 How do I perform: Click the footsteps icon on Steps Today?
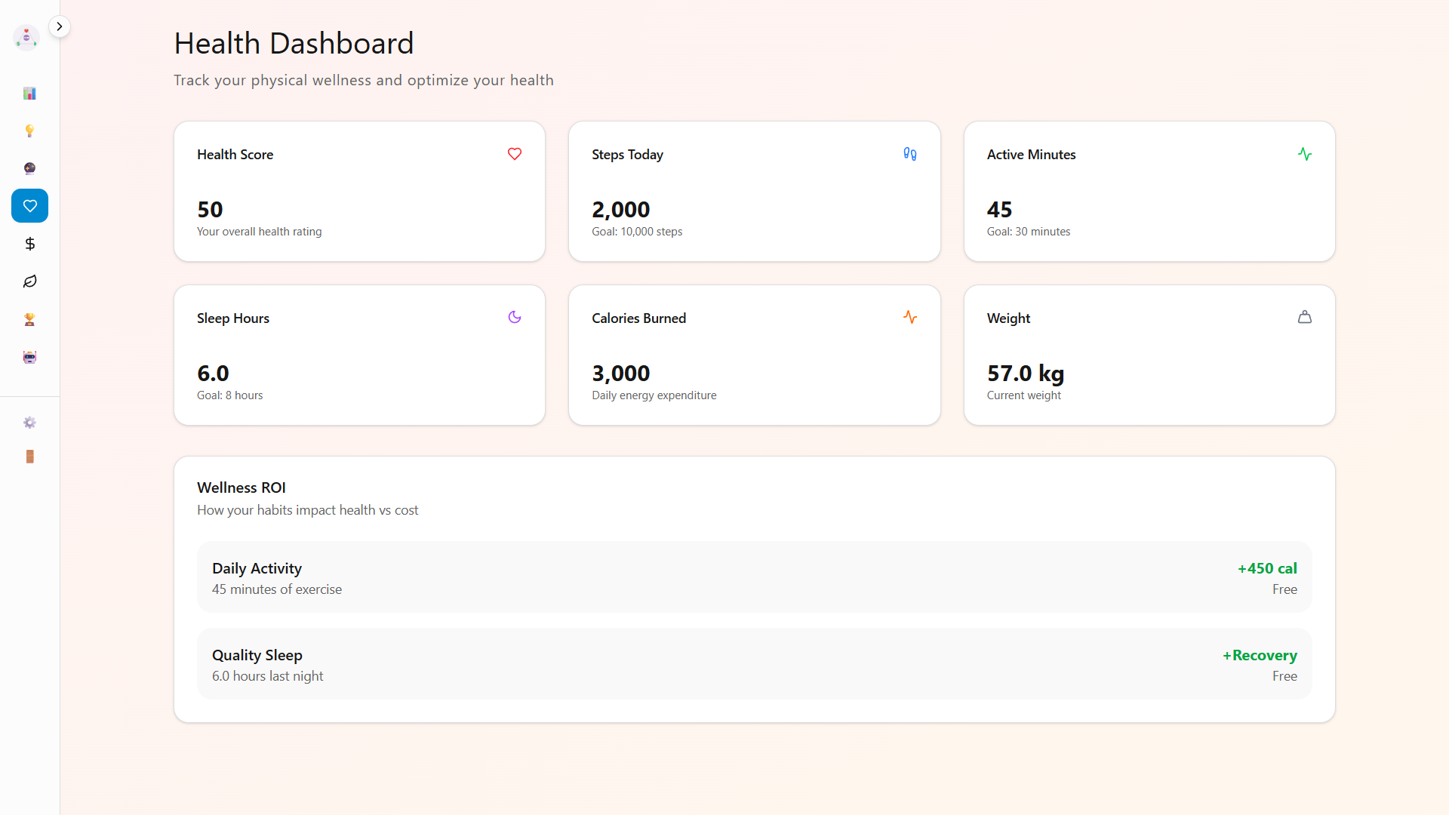click(909, 154)
